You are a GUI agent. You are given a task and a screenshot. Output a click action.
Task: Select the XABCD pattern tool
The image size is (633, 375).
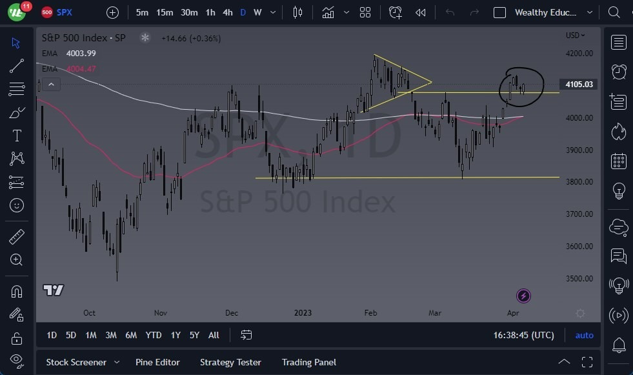coord(16,158)
